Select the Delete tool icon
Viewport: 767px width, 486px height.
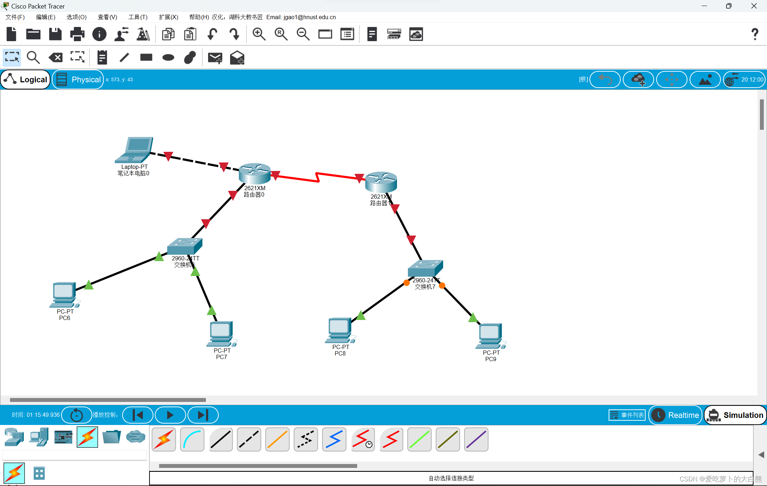pyautogui.click(x=56, y=57)
